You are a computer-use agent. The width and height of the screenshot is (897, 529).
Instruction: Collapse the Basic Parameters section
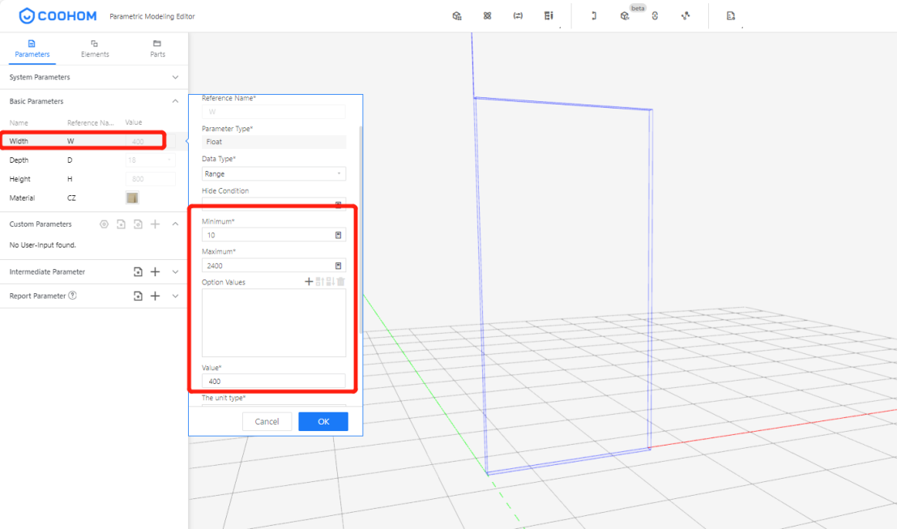176,101
